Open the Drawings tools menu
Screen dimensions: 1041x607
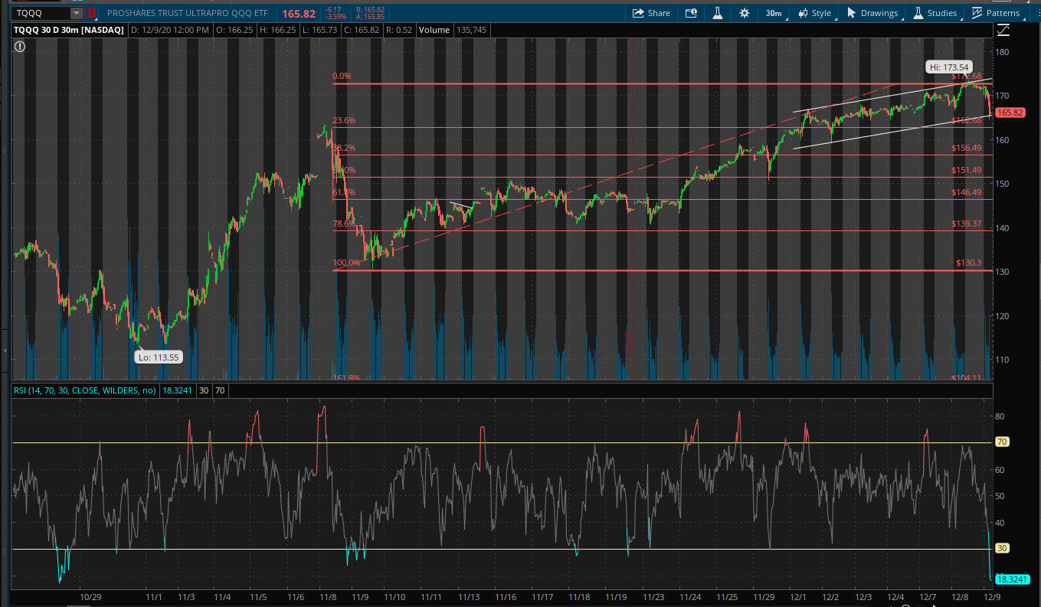point(872,13)
